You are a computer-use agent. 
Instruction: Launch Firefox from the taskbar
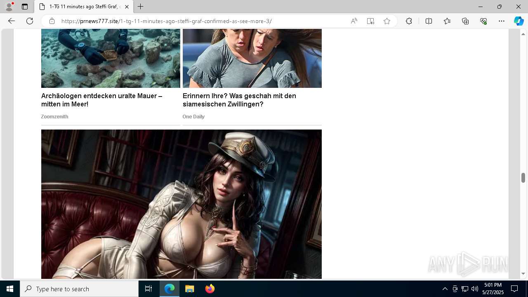click(x=210, y=289)
